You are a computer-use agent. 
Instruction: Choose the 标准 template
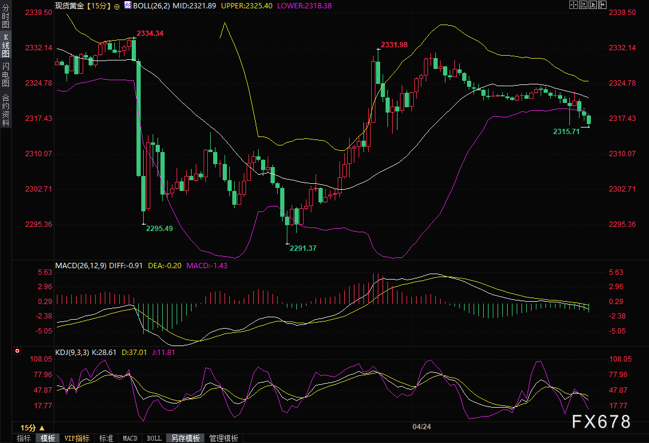point(107,438)
